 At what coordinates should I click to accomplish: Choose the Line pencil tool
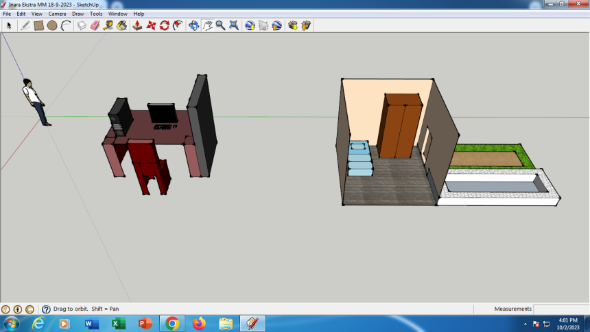click(25, 25)
